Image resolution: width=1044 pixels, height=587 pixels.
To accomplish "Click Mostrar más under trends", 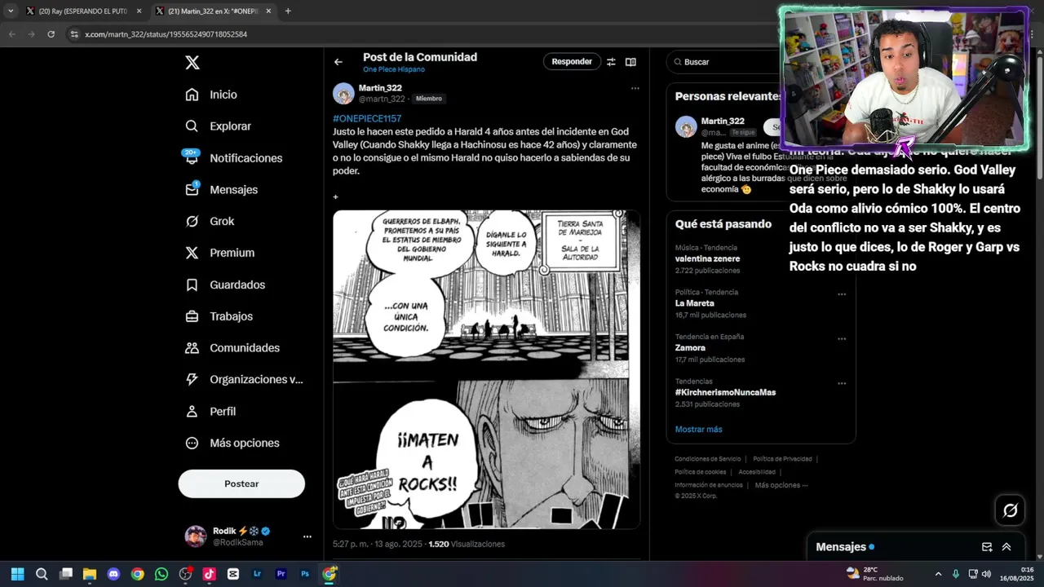I will point(698,429).
